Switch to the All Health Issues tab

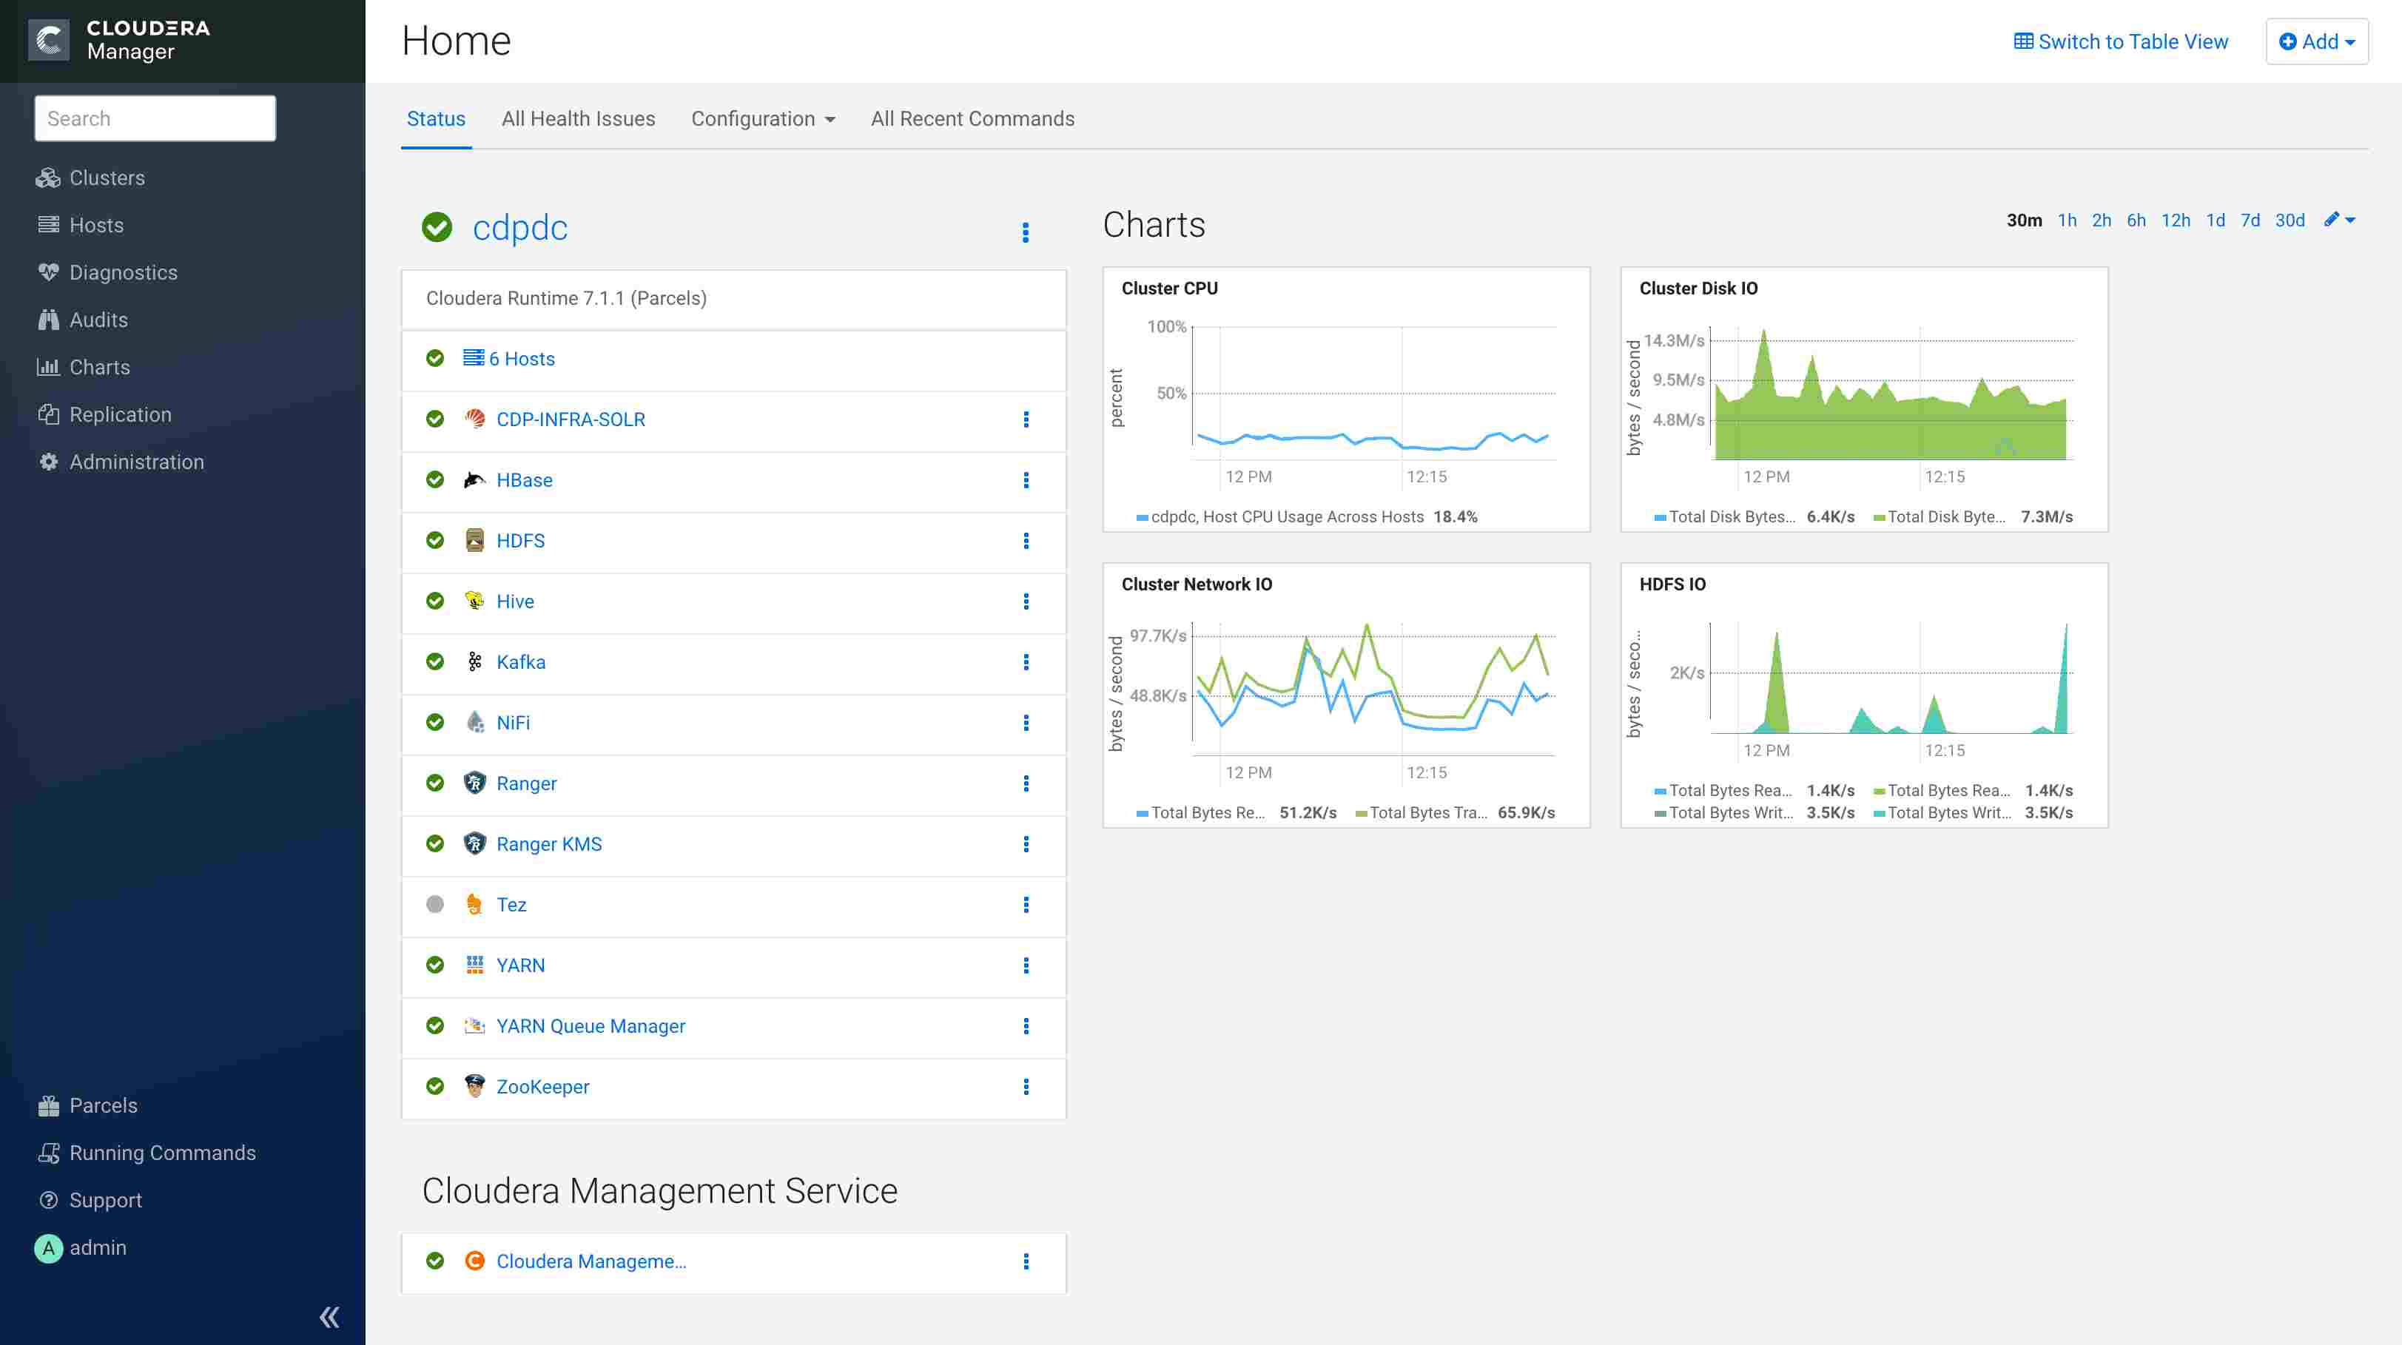click(578, 118)
